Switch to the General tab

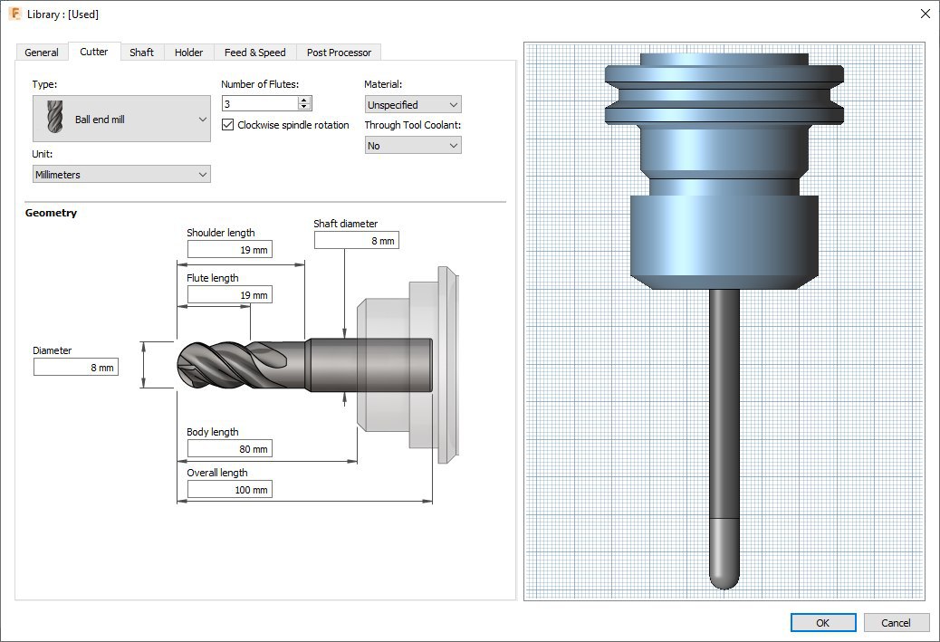[x=42, y=53]
